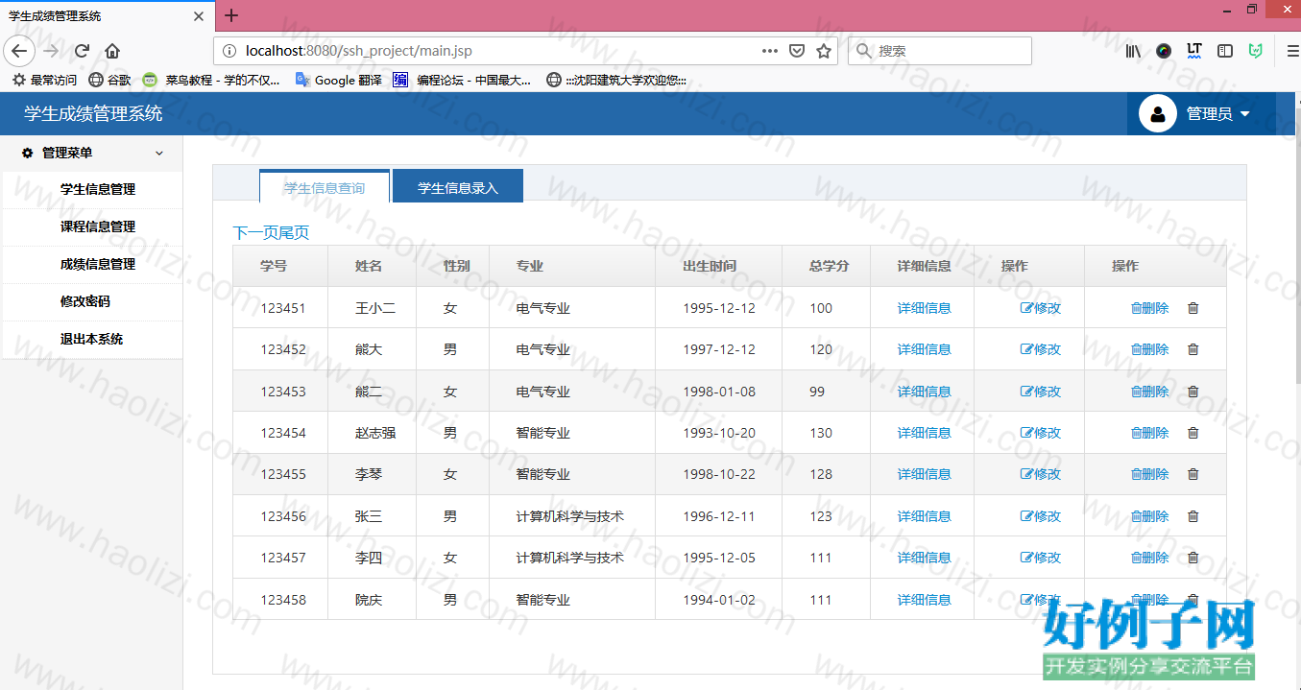
Task: Open 修改密码 in sidebar
Action: coord(85,301)
